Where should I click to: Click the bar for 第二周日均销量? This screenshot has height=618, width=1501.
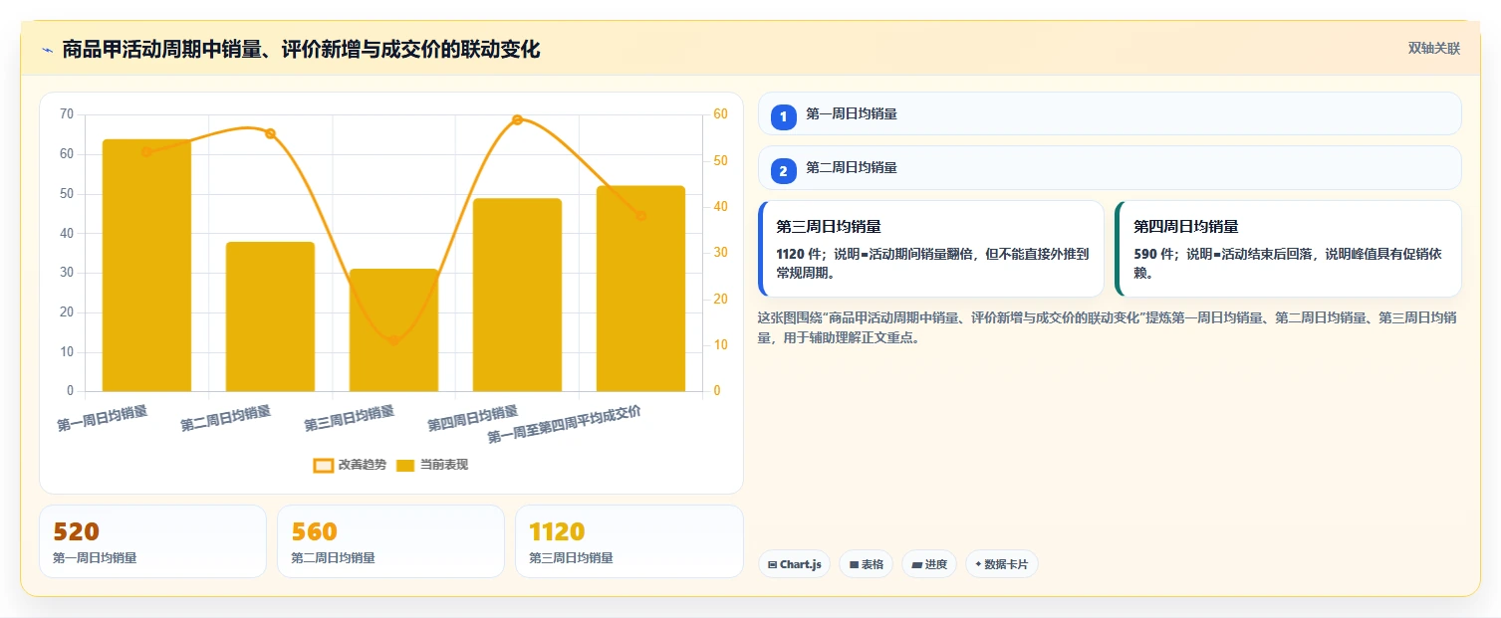coord(270,316)
